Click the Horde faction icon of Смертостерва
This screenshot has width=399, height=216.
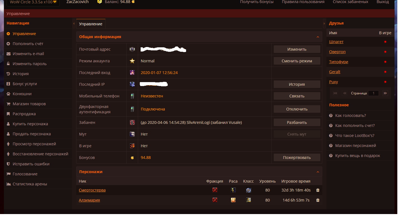coord(215,190)
